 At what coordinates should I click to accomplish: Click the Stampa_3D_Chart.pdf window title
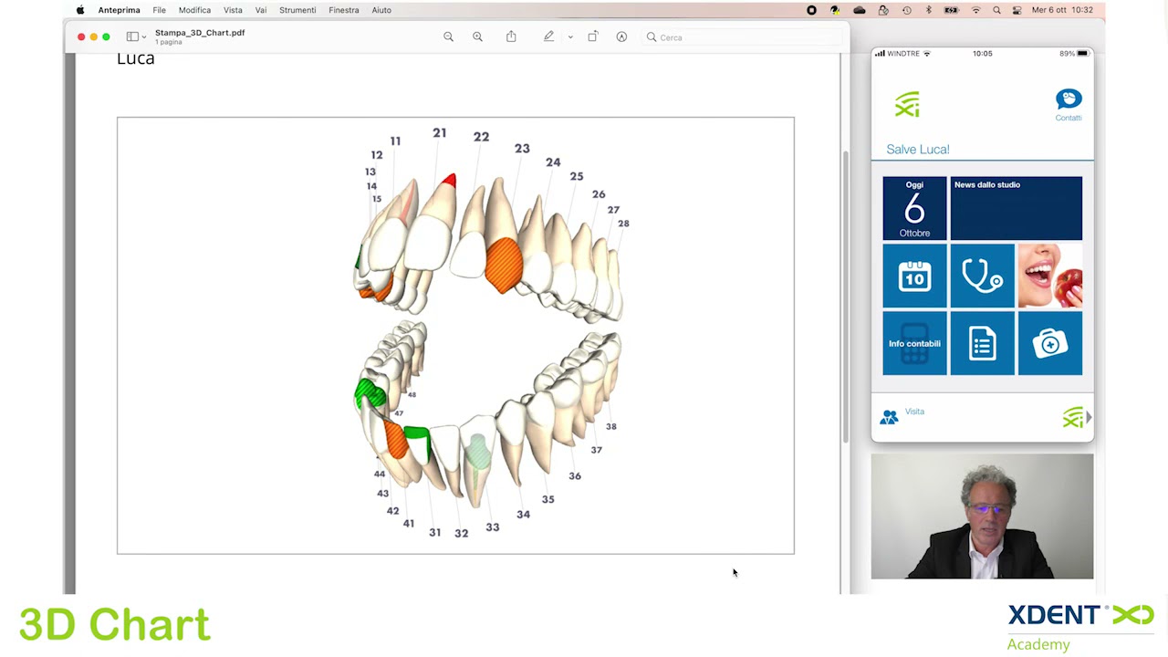pyautogui.click(x=200, y=33)
